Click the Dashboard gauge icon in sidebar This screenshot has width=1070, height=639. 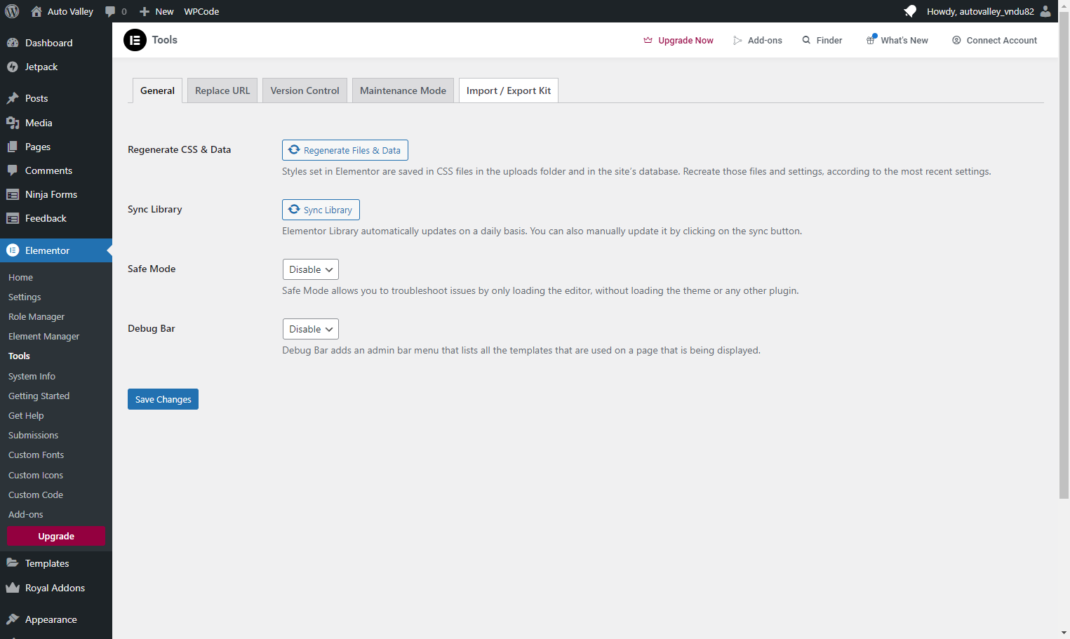click(13, 43)
